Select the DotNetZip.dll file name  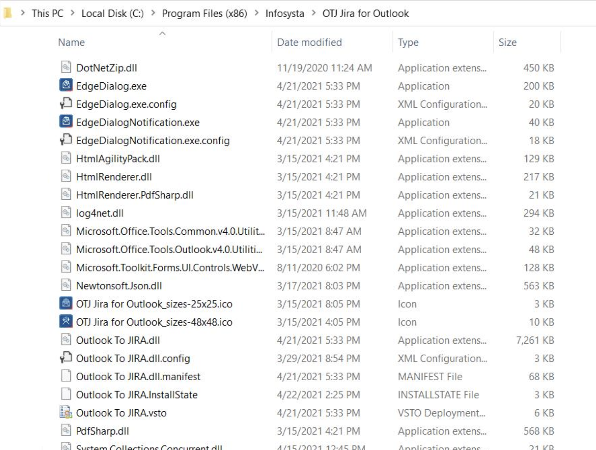pyautogui.click(x=106, y=68)
